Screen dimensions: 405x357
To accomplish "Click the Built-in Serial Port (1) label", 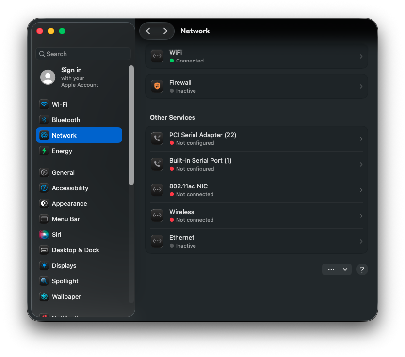I will [x=200, y=160].
